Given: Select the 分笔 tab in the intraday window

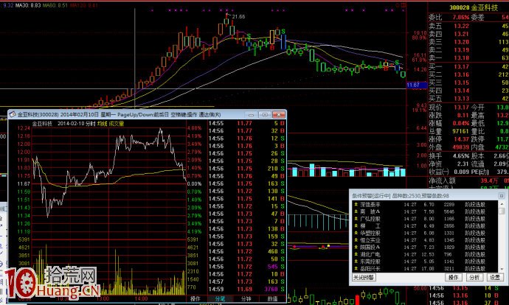Looking at the screenshot, I should (x=220, y=298).
